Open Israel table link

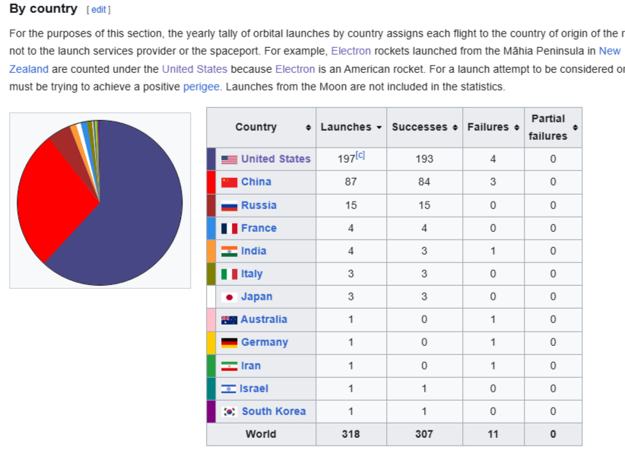coord(253,388)
